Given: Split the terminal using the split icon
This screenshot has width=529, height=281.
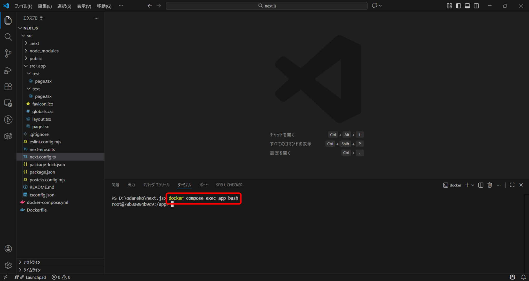Looking at the screenshot, I should [x=480, y=185].
